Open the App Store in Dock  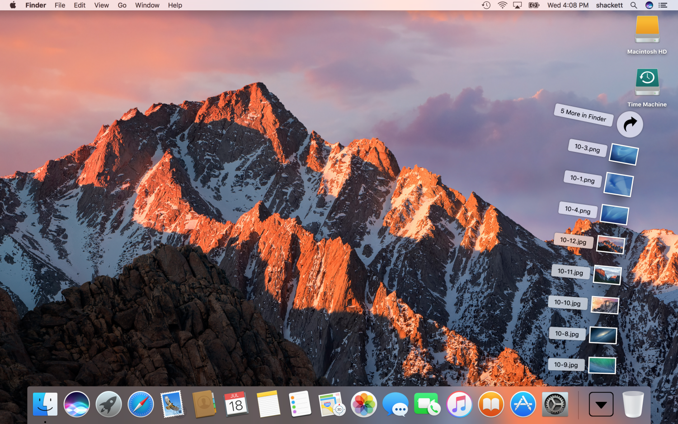click(x=523, y=404)
